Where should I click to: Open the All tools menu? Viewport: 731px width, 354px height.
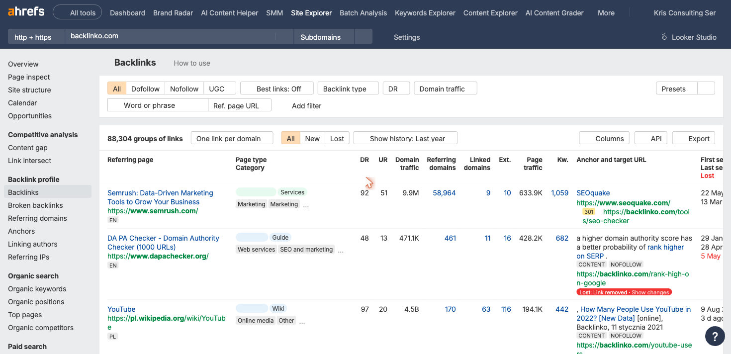pyautogui.click(x=77, y=12)
